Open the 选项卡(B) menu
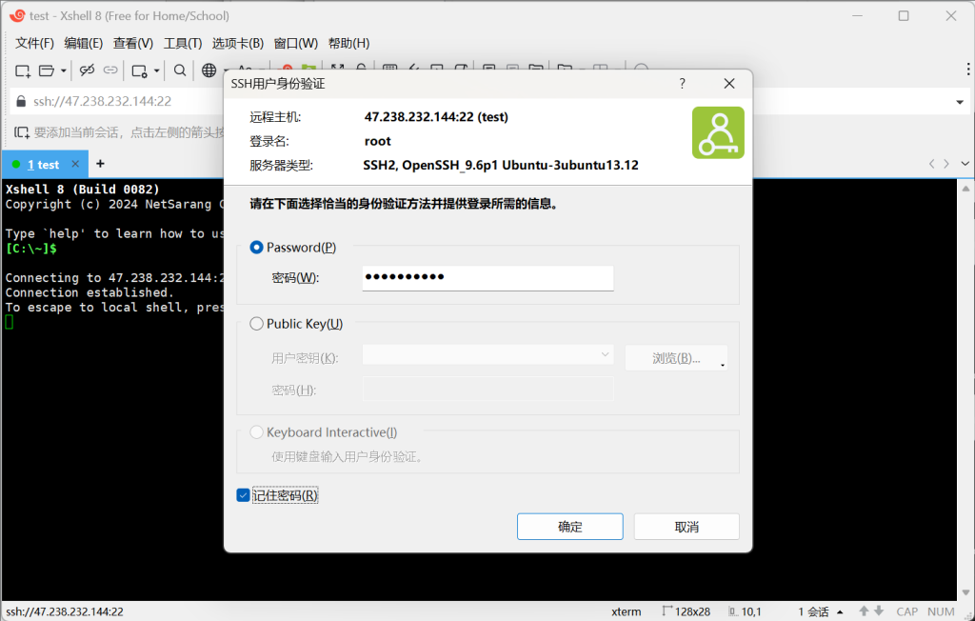This screenshot has height=621, width=975. point(238,43)
